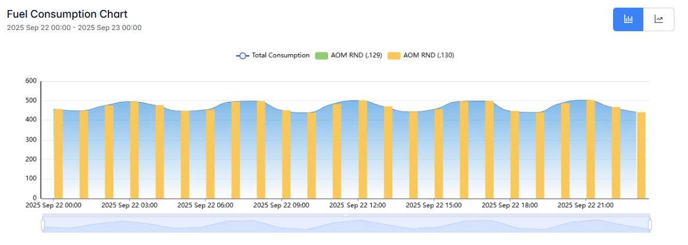
Task: Switch to the line chart view
Action: click(658, 19)
